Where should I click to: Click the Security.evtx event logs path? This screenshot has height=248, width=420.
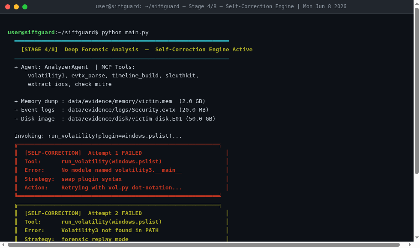coord(122,110)
